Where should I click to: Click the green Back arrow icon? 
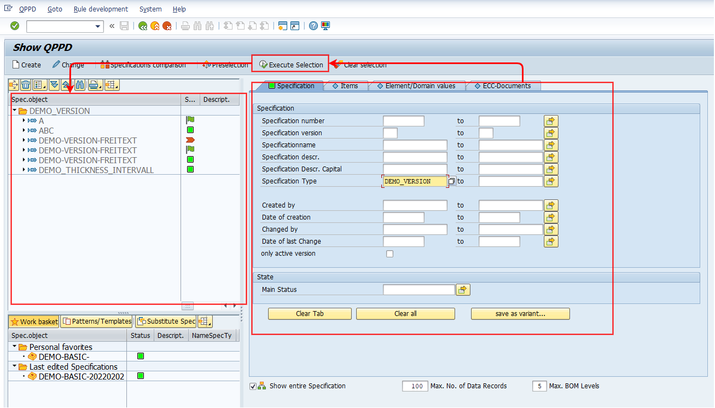[143, 26]
